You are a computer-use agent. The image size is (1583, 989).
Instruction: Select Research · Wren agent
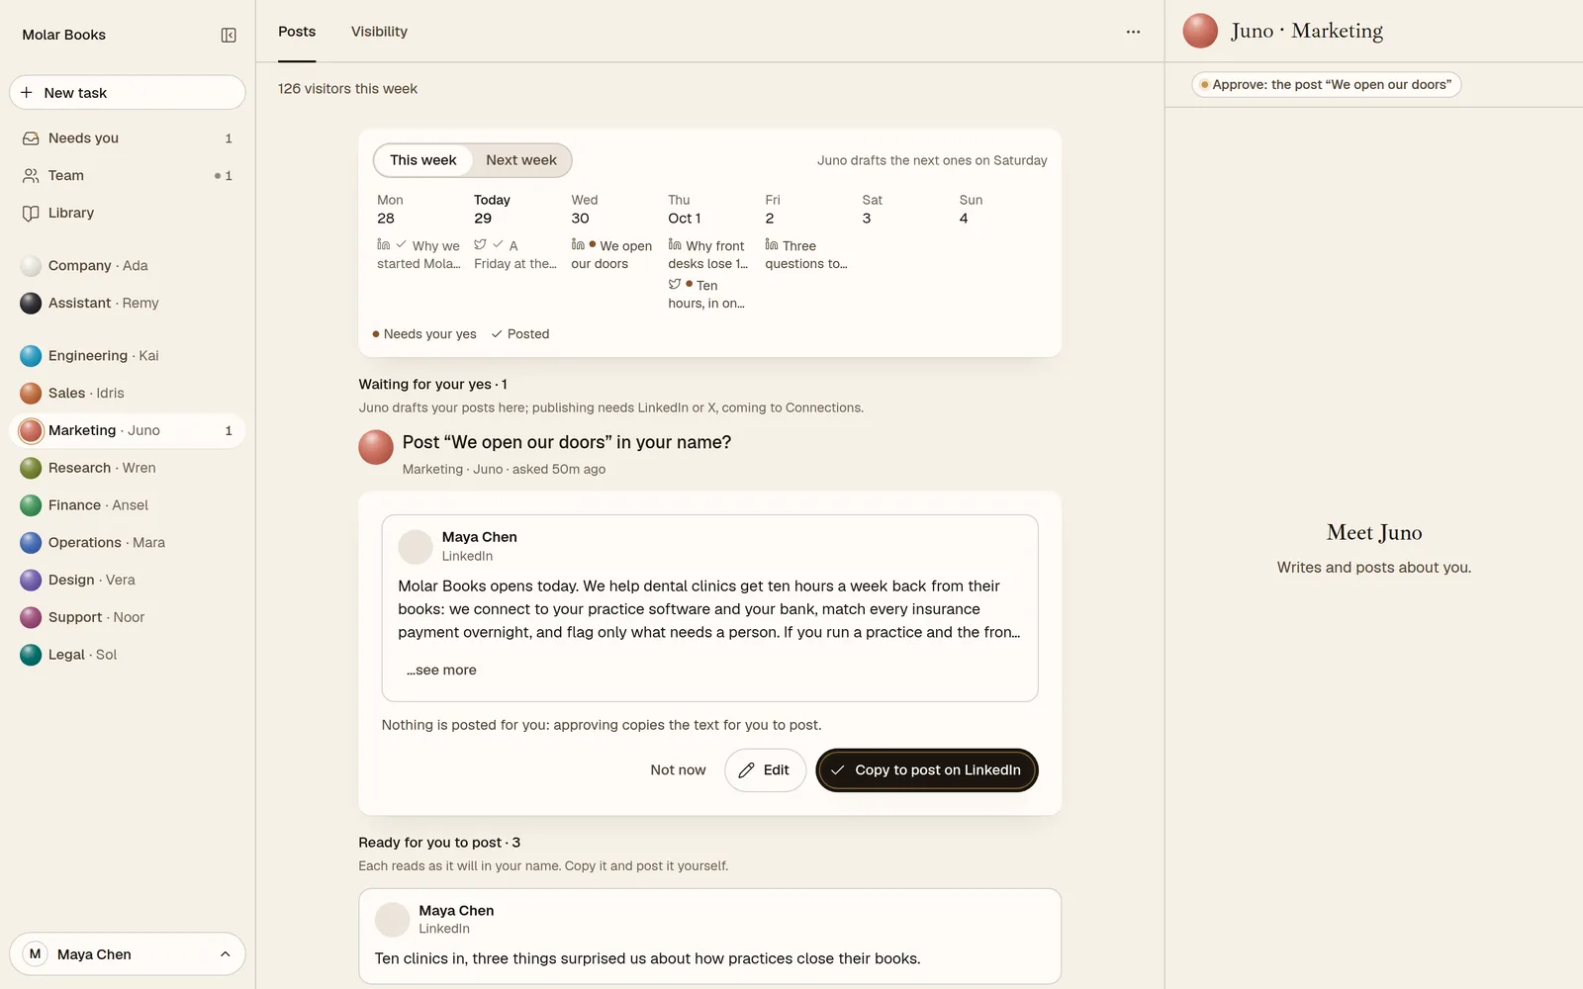(x=127, y=468)
